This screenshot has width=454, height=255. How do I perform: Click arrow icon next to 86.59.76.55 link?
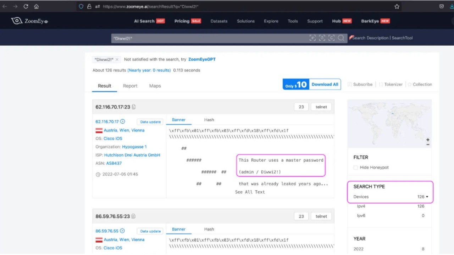(x=122, y=231)
